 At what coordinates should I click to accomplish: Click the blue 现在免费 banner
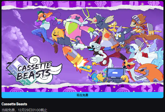(82, 95)
